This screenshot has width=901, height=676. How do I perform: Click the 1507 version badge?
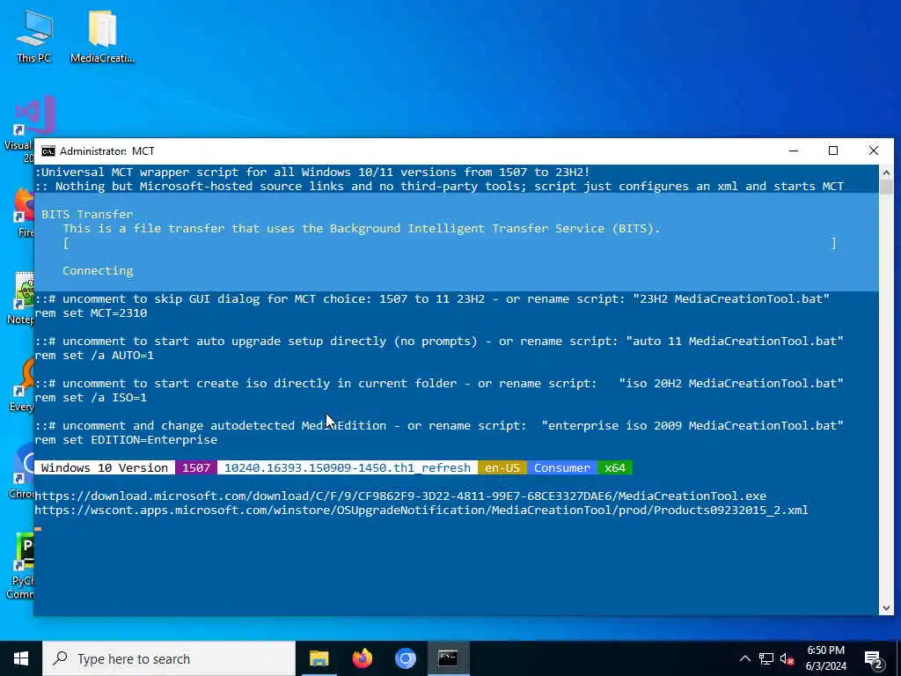(x=196, y=468)
